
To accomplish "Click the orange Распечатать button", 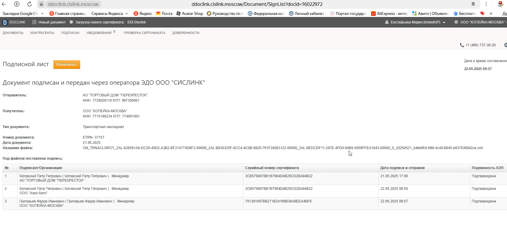I will 67,64.
